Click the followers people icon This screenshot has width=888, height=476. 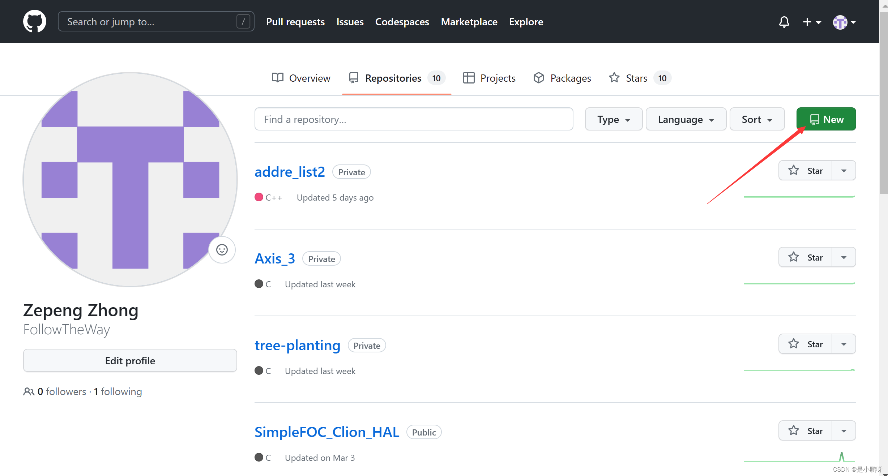coord(29,391)
